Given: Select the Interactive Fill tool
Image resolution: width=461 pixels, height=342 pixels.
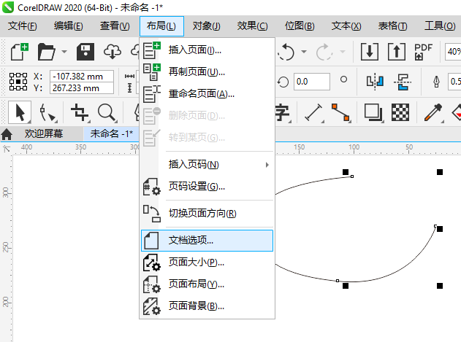Looking at the screenshot, I should [x=457, y=113].
